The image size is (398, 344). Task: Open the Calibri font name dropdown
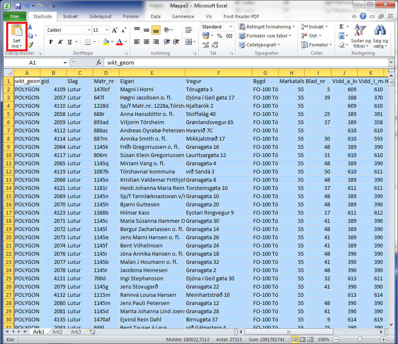(x=89, y=30)
